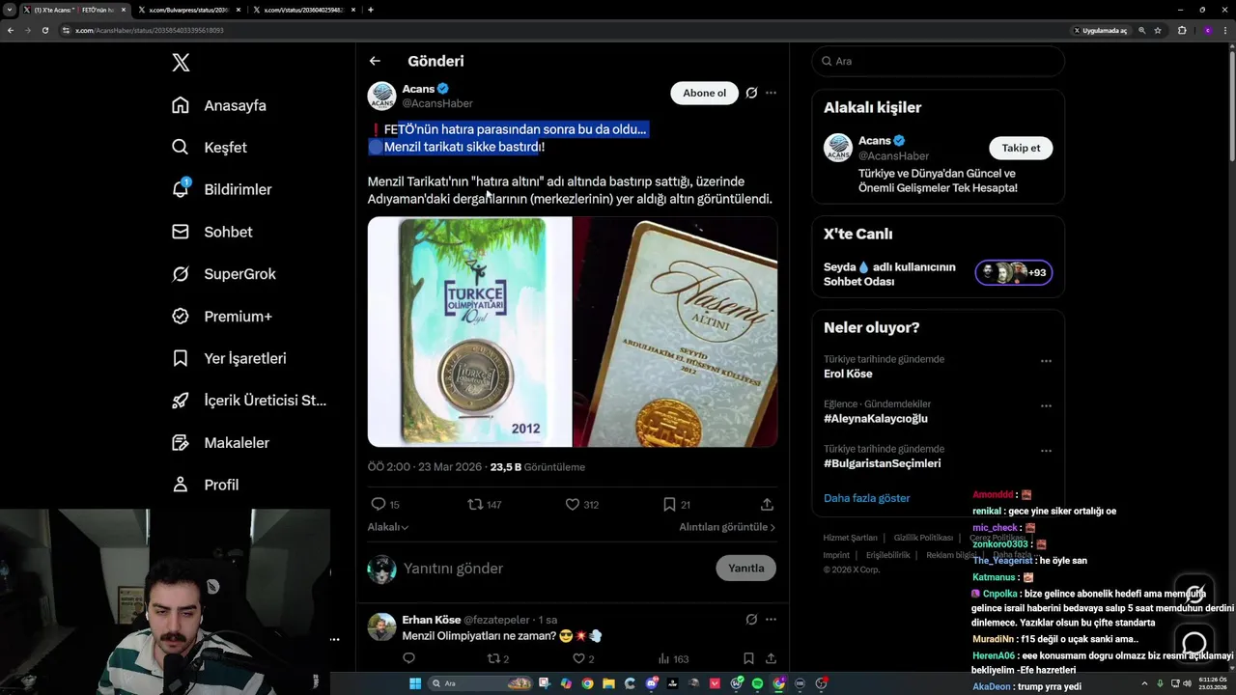
Task: Open Discord from the taskbar
Action: (652, 683)
